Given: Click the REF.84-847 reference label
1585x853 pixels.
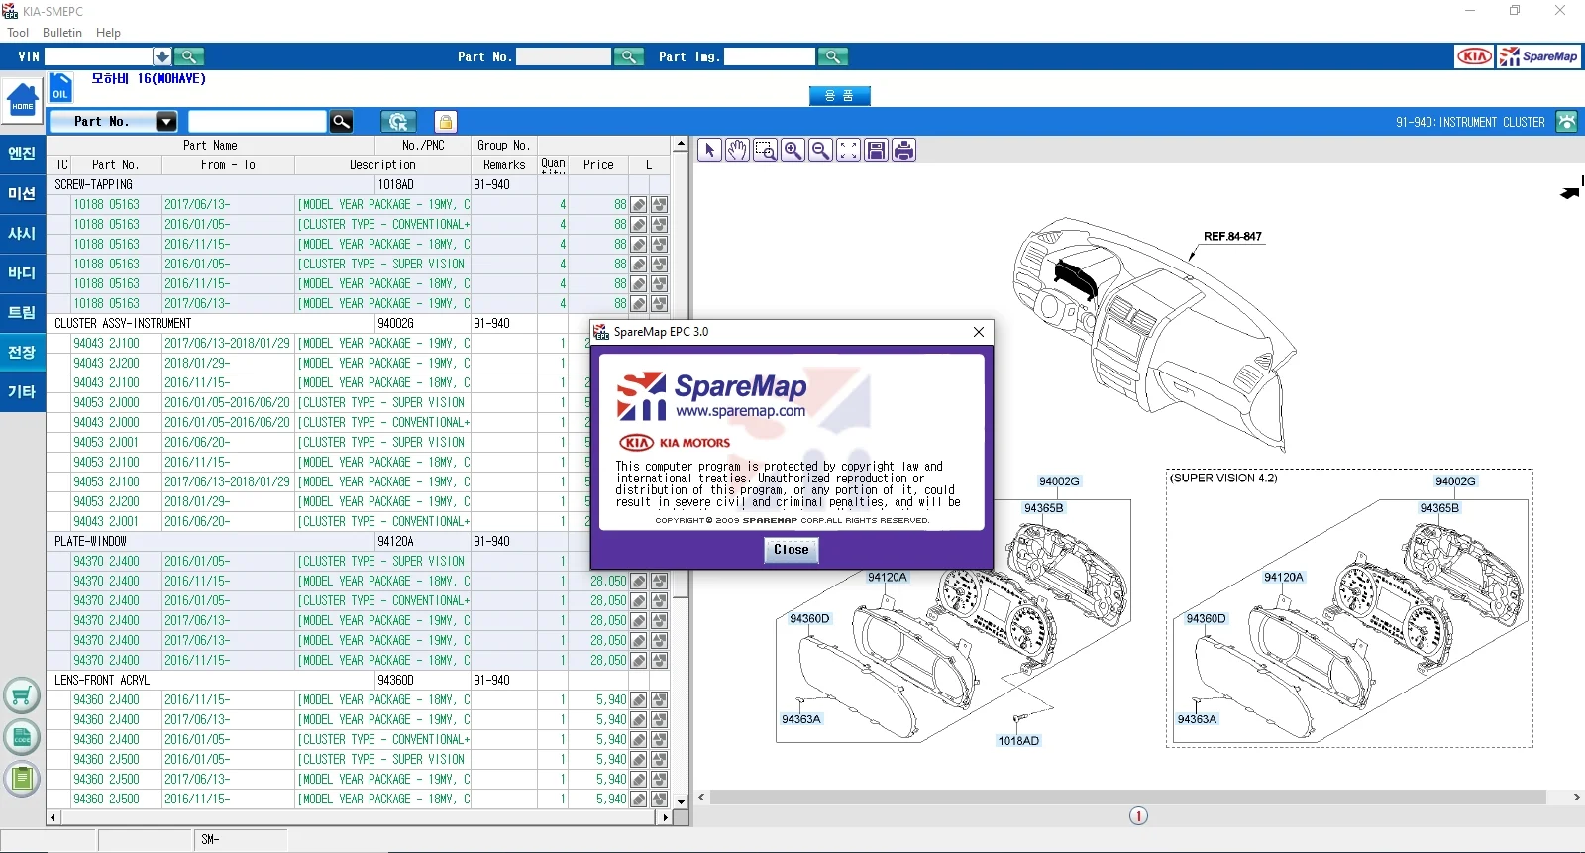Looking at the screenshot, I should click(x=1232, y=237).
